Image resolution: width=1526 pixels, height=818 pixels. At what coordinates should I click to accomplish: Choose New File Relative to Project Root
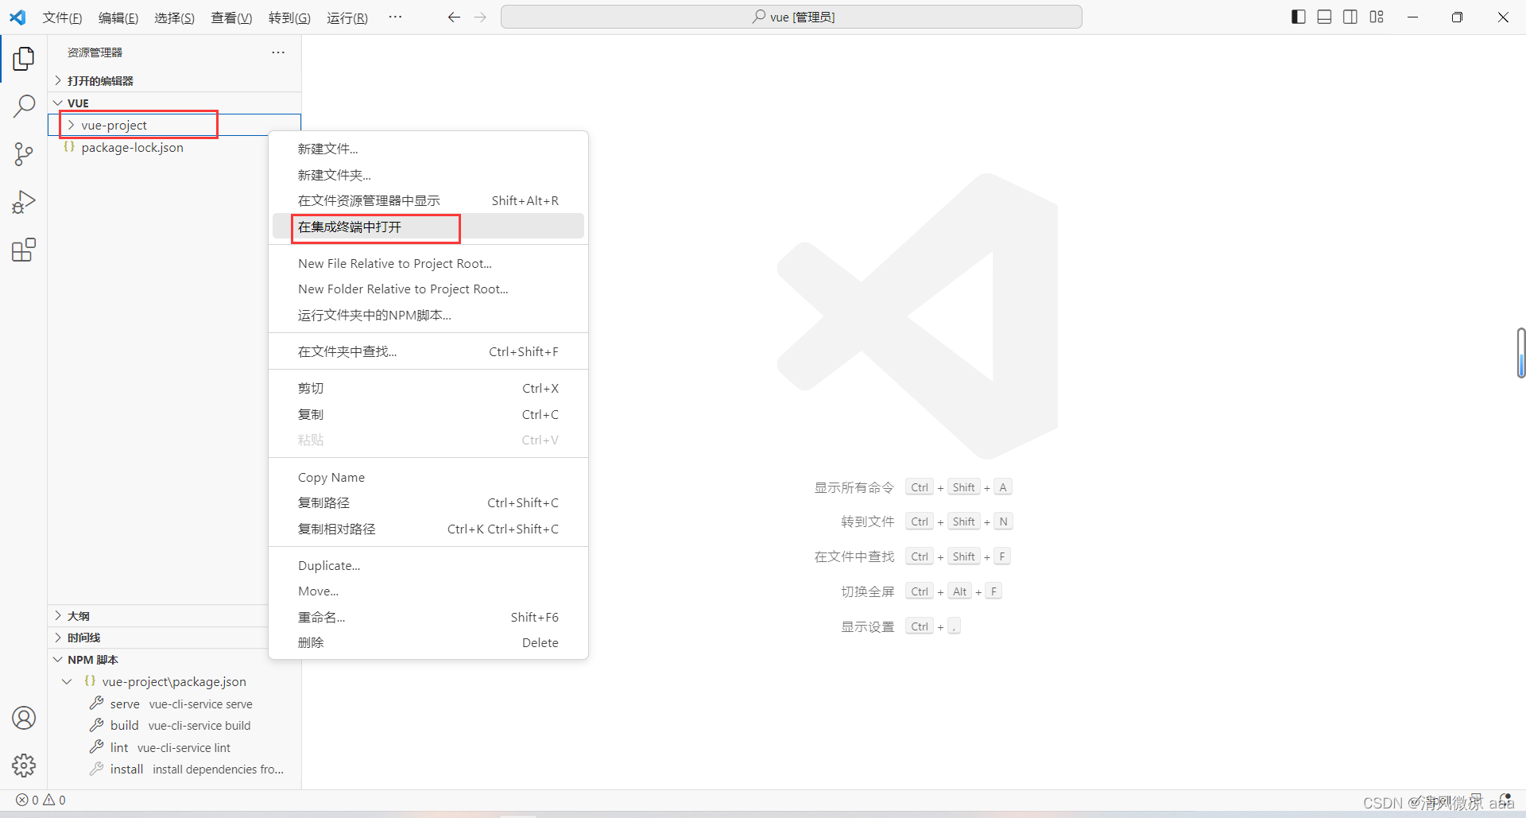click(x=428, y=263)
